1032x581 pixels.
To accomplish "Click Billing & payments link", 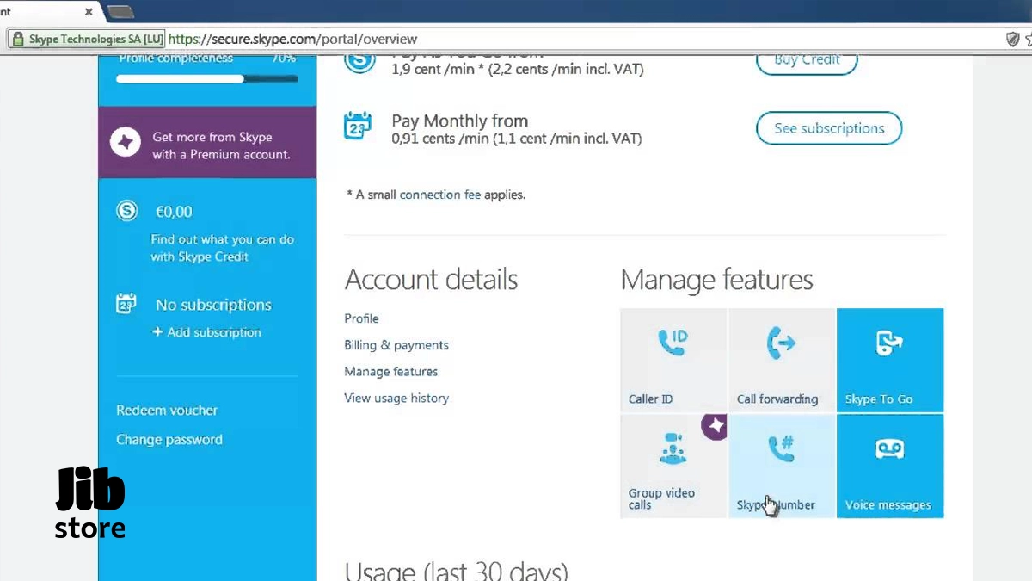I will tap(396, 344).
